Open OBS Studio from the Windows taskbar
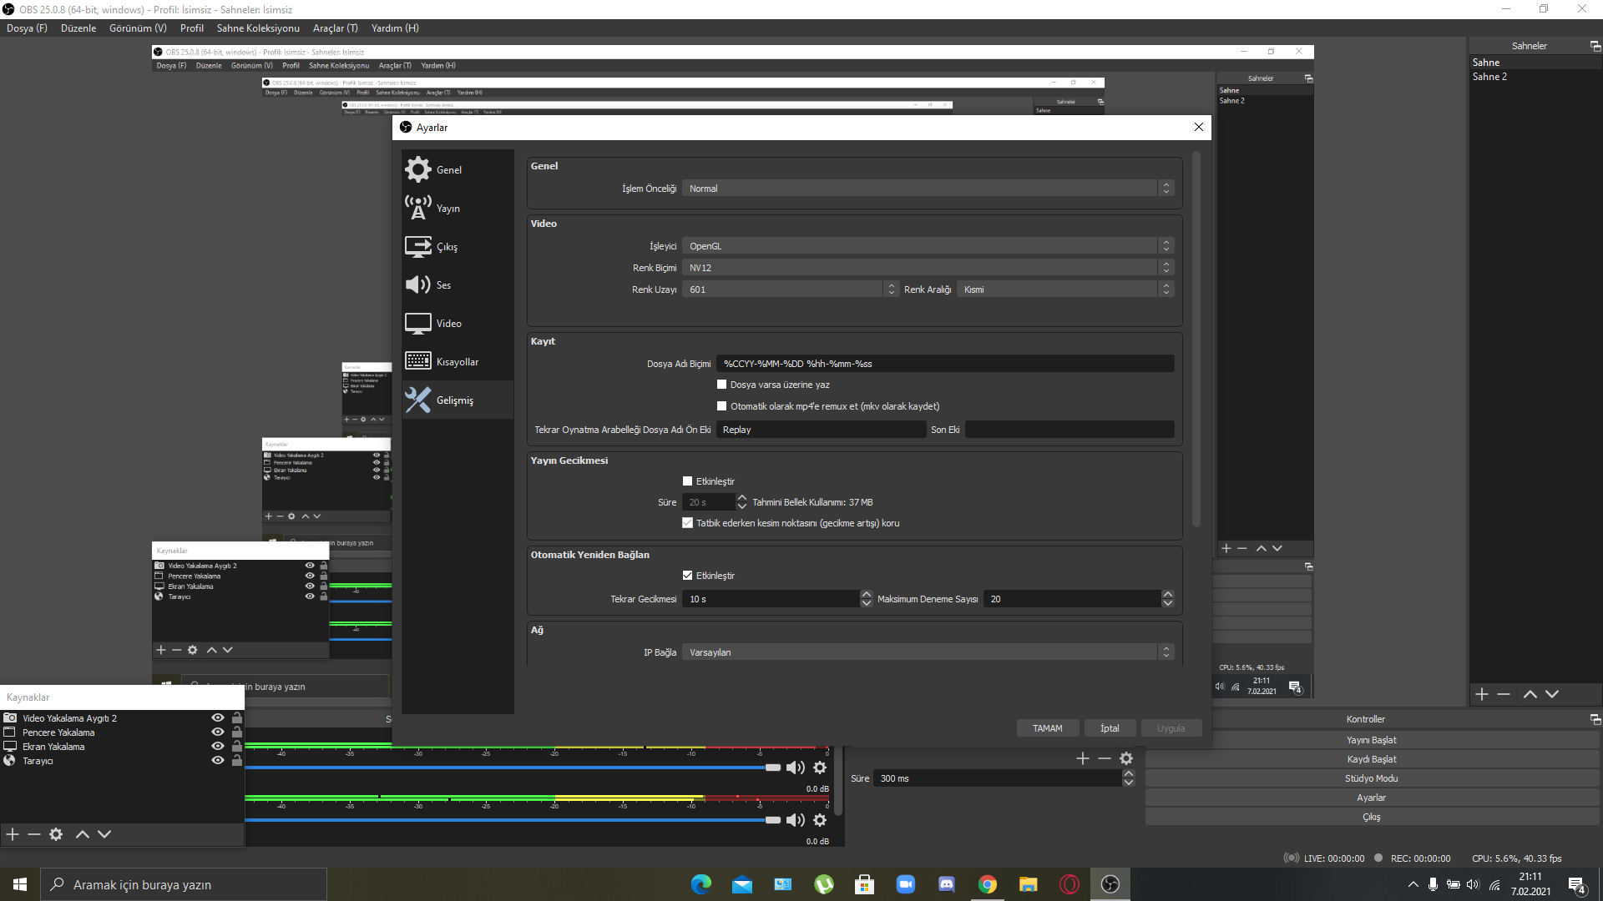This screenshot has width=1603, height=901. (1110, 884)
